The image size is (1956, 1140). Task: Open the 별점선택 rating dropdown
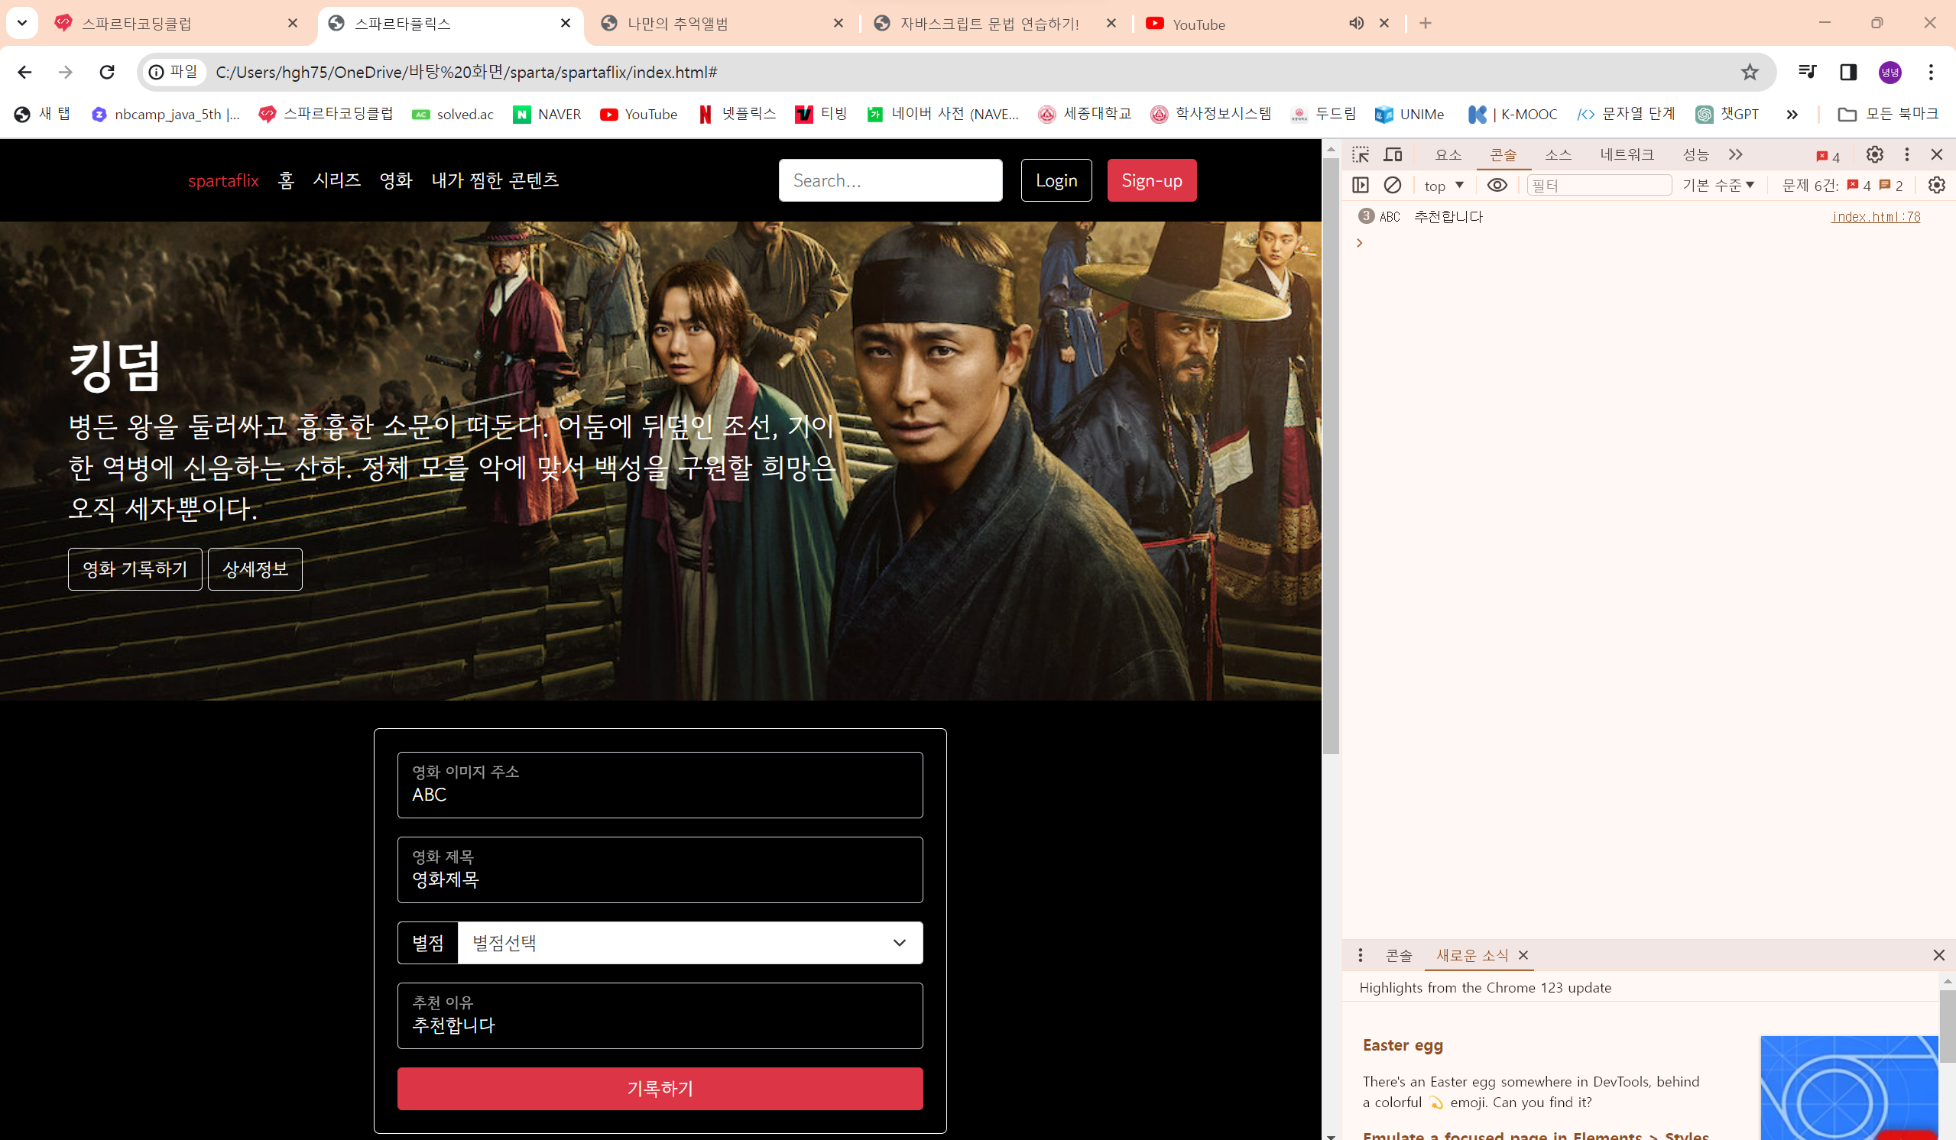point(690,943)
